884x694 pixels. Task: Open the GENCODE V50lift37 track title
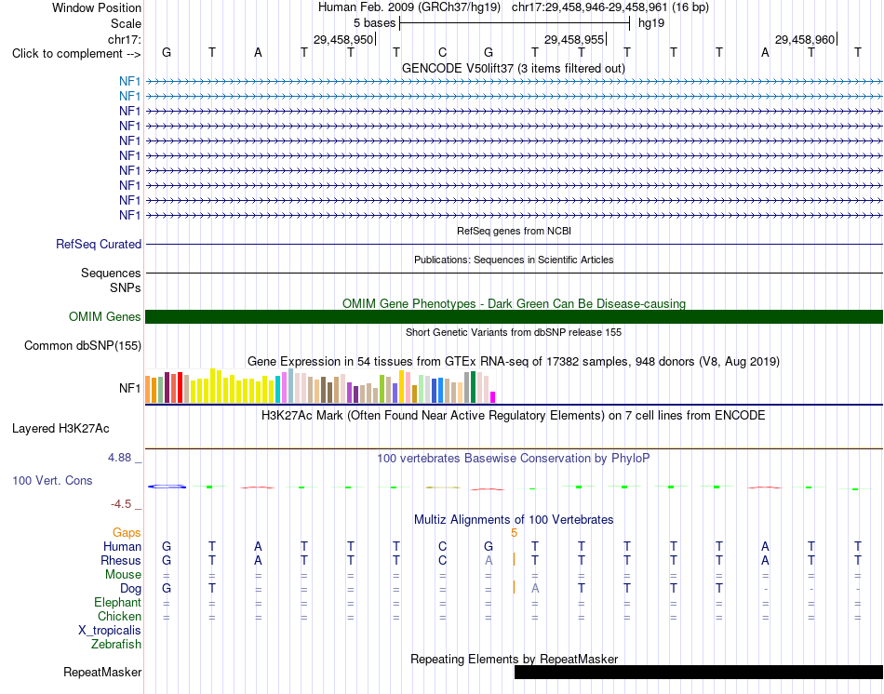[x=513, y=68]
